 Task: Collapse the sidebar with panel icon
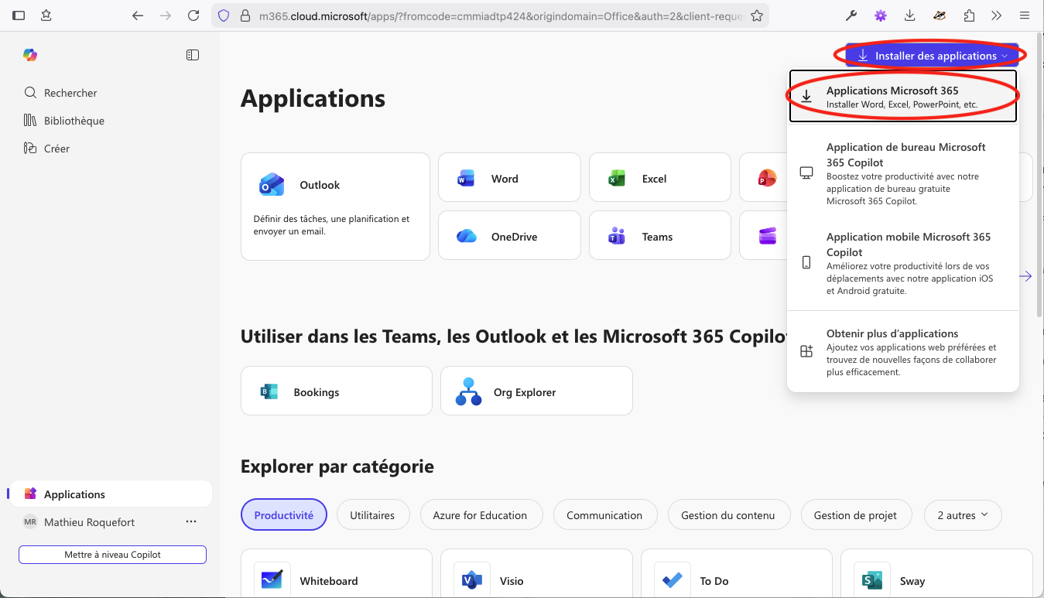pos(193,55)
